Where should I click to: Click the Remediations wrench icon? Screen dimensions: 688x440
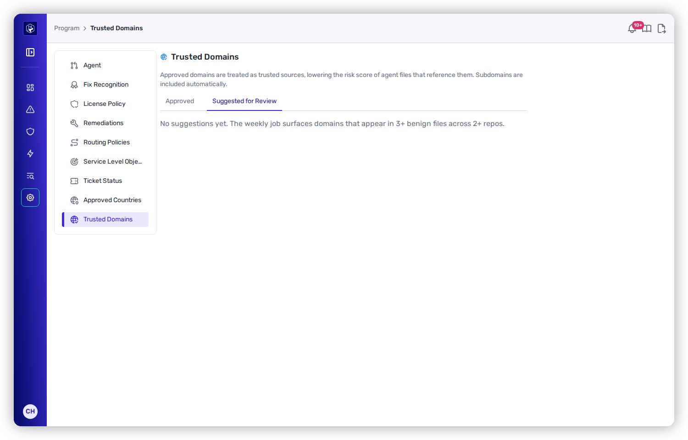point(74,123)
